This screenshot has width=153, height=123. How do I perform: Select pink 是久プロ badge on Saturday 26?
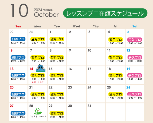click(134, 94)
